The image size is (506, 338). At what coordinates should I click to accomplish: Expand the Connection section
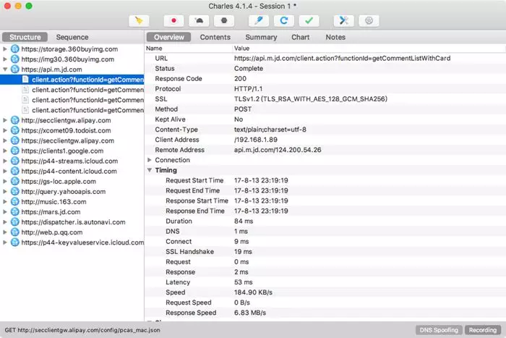click(150, 160)
